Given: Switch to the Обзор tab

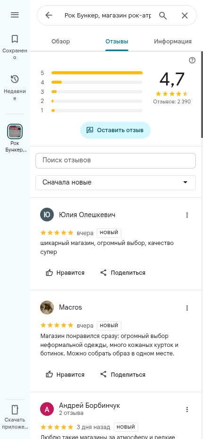Looking at the screenshot, I should tap(61, 42).
